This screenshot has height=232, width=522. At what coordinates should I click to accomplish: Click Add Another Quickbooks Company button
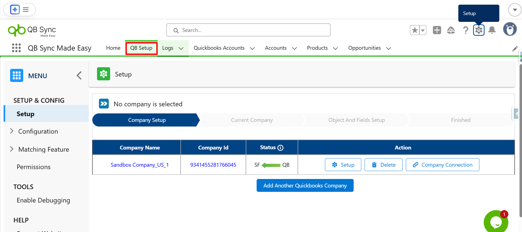pos(305,186)
